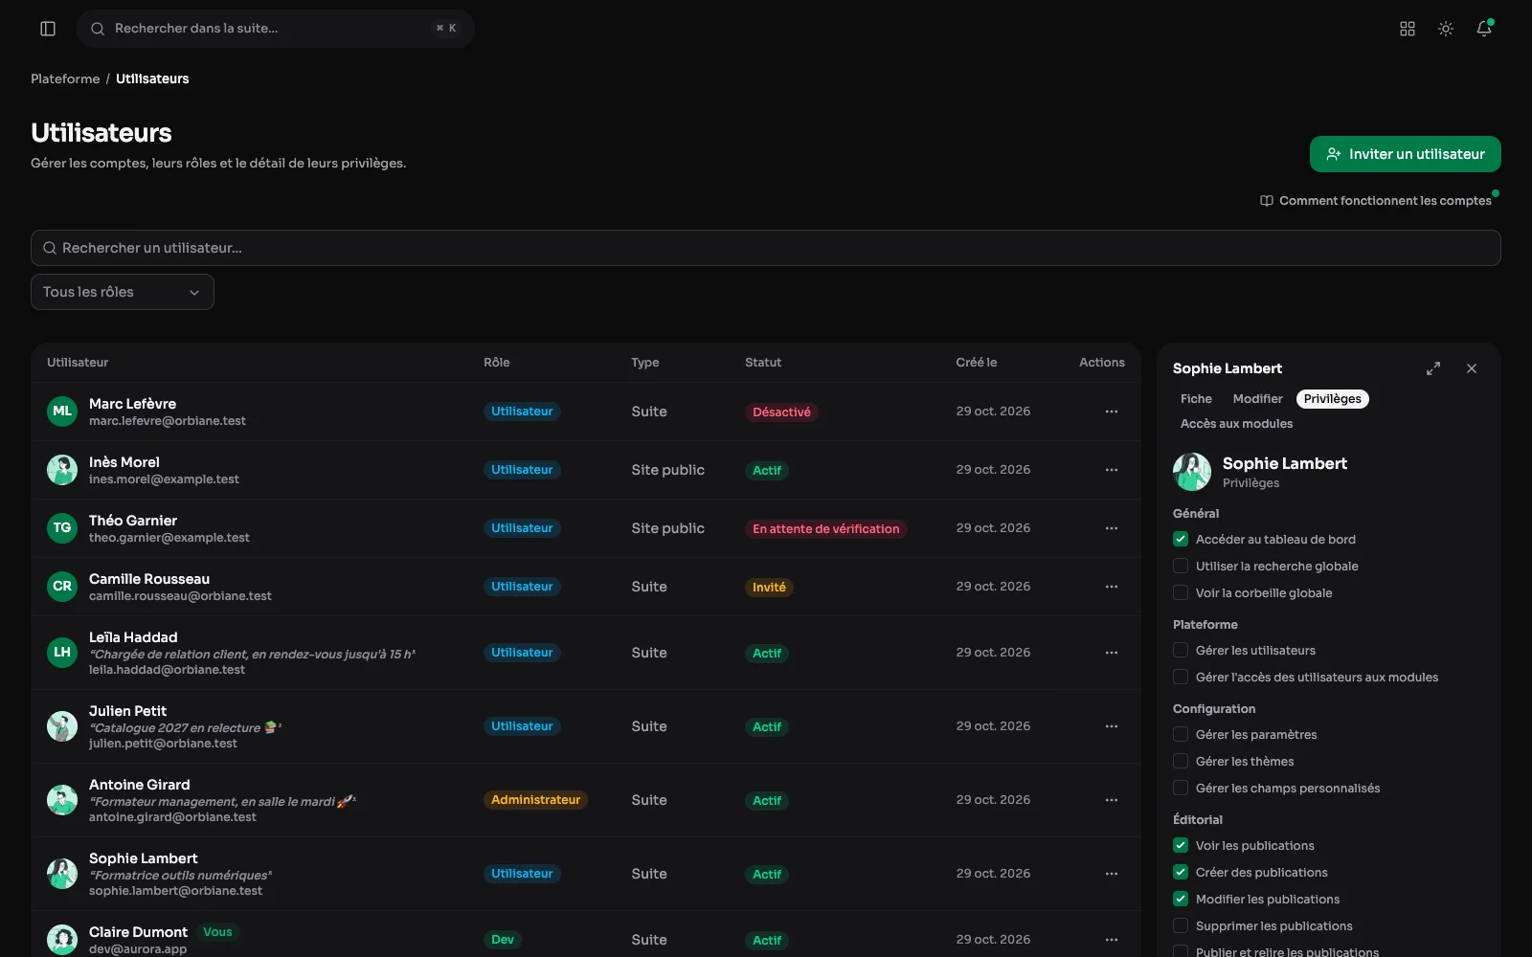This screenshot has width=1532, height=957.
Task: Open the Accès aux modules tab
Action: (x=1236, y=424)
